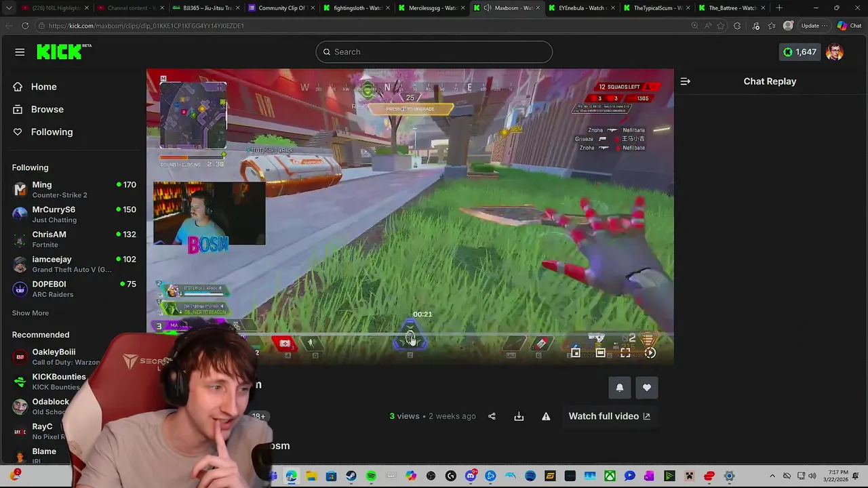Toggle follow with the heart button
The image size is (868, 488).
(x=646, y=388)
